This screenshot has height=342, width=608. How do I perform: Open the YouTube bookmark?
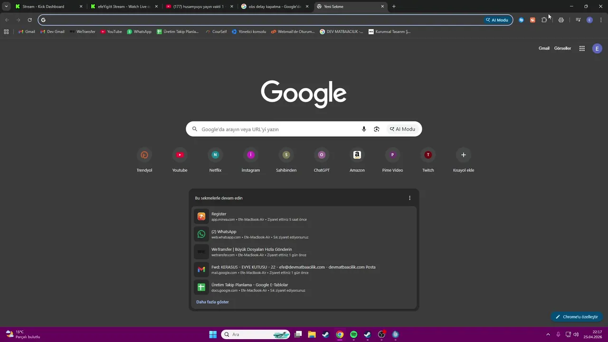(x=111, y=32)
